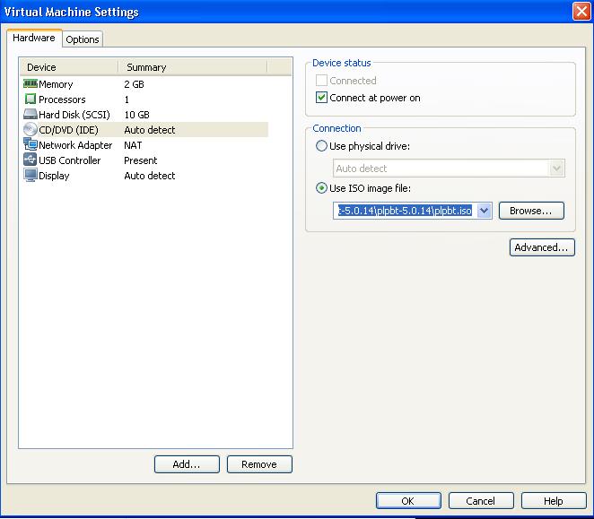Click the 10 GB hard disk summary

(x=136, y=115)
